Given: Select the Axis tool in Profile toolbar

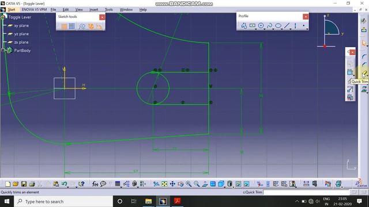Looking at the screenshot, I should pos(295,25).
